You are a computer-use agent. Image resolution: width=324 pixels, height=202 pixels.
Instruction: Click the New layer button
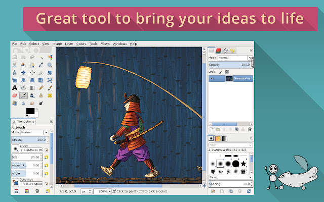[212, 129]
